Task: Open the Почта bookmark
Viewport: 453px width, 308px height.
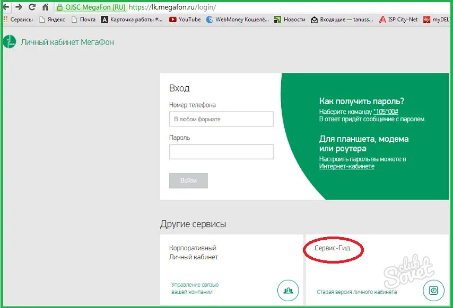Action: (x=83, y=20)
